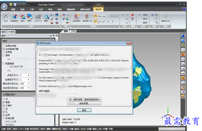Click the magnifier zoom icon on right toolbar

pyautogui.click(x=183, y=50)
